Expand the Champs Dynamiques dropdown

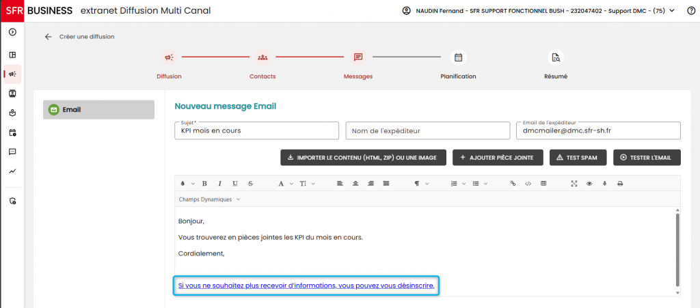(209, 199)
